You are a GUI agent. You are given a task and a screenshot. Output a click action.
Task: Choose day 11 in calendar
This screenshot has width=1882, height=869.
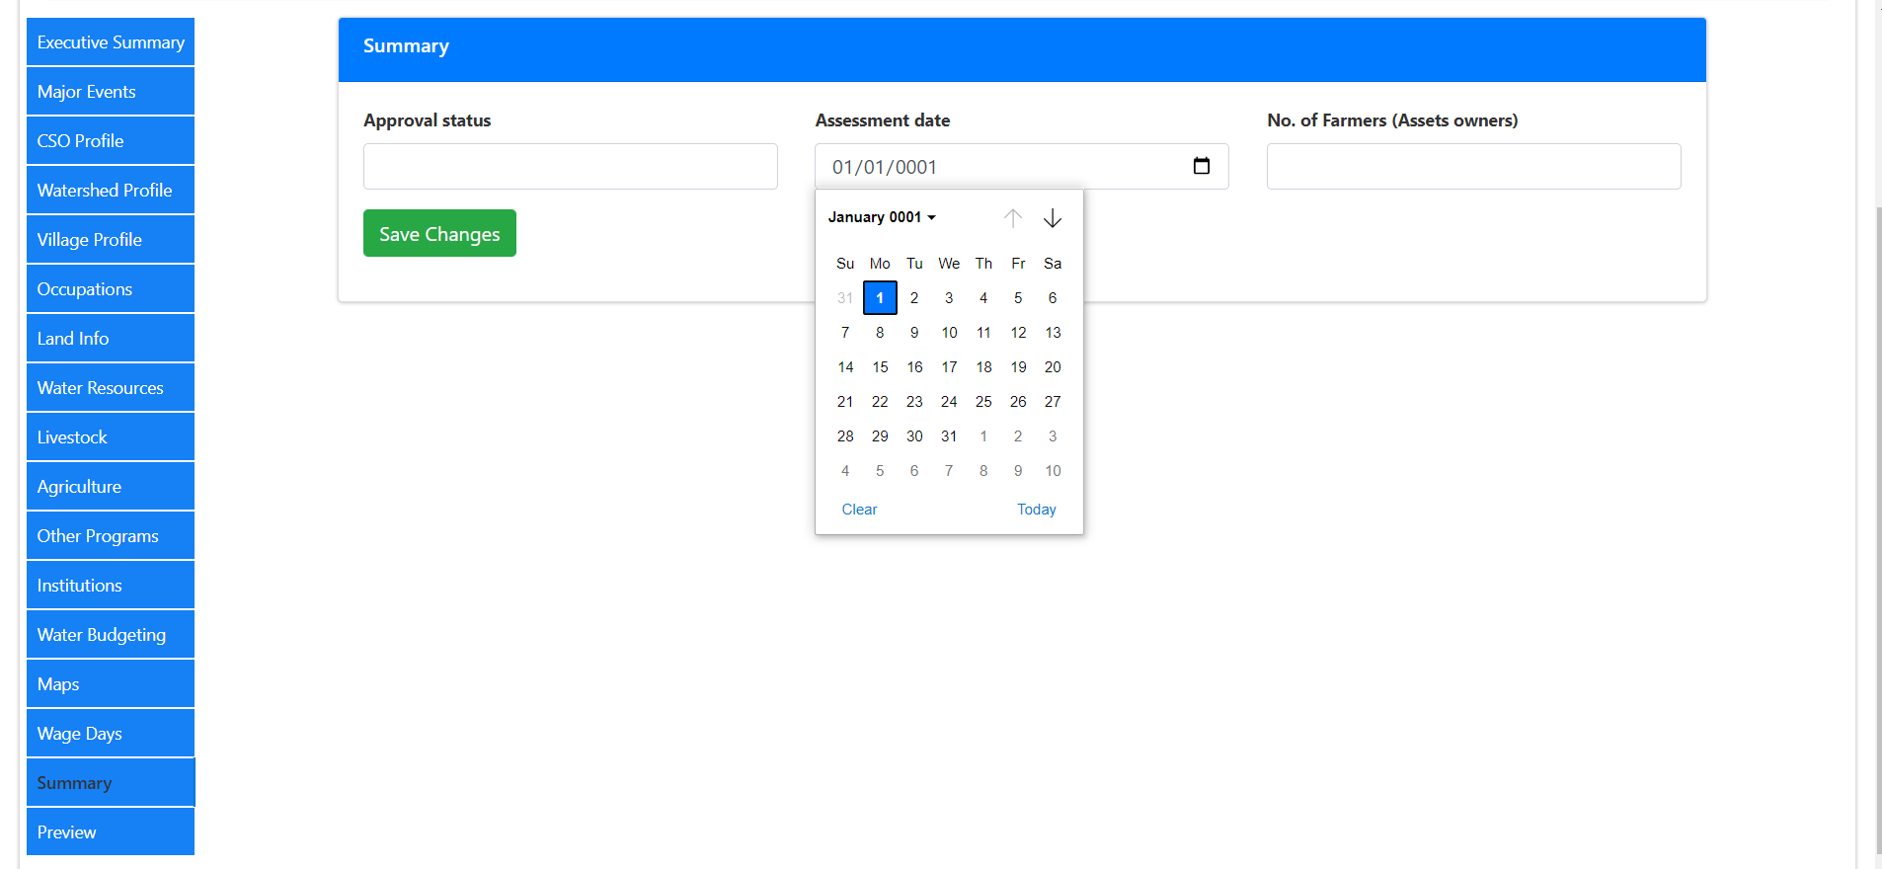(x=983, y=332)
